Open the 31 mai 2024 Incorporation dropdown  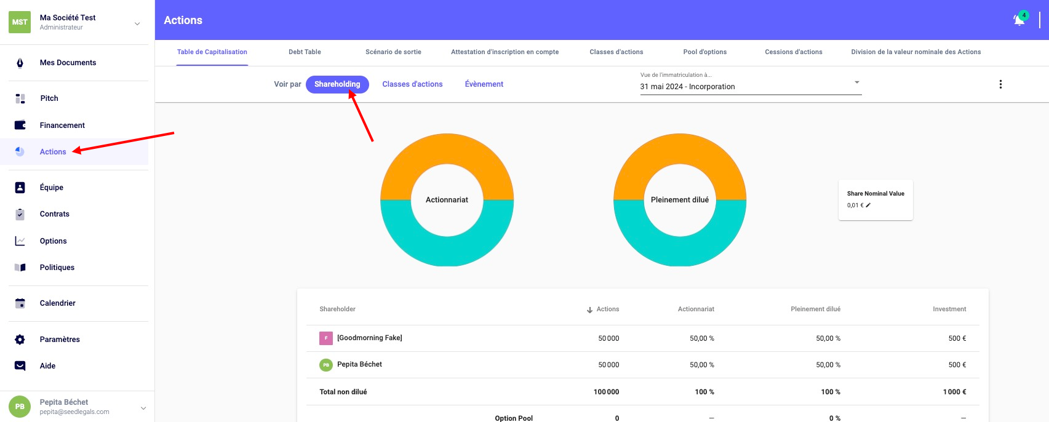pos(750,86)
